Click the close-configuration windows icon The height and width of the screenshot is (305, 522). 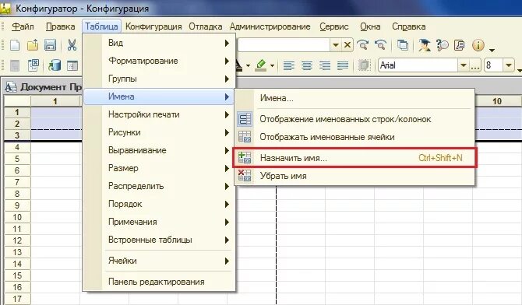click(x=34, y=65)
